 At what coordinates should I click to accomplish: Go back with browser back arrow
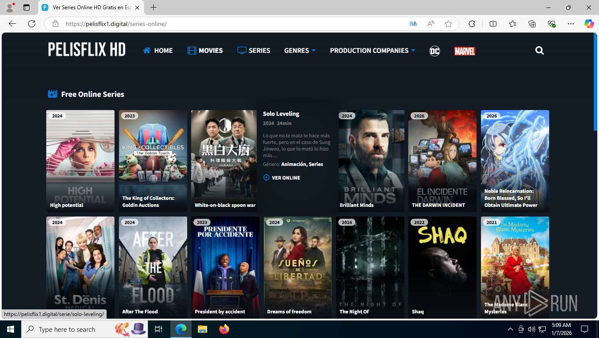(12, 24)
